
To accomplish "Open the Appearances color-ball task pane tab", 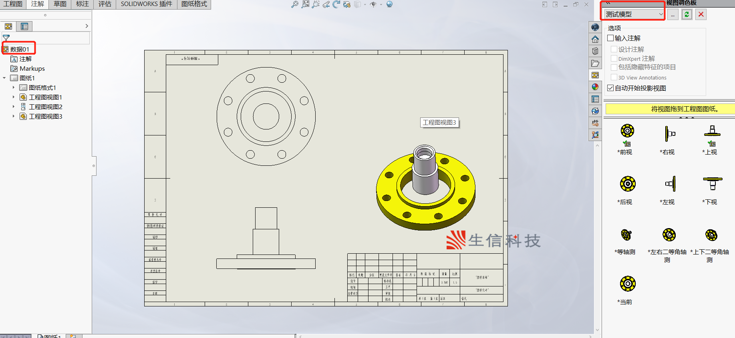I will [595, 87].
